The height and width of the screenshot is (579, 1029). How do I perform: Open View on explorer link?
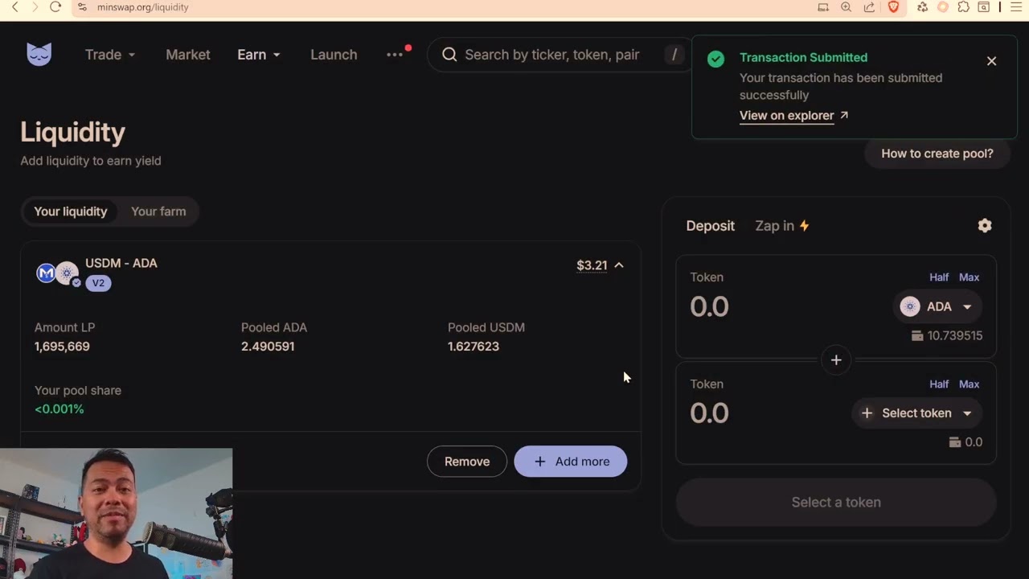[x=793, y=115]
